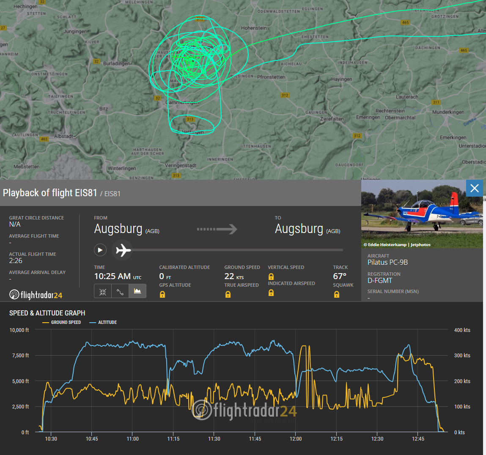Click the route path icon button
The image size is (486, 455).
120,291
